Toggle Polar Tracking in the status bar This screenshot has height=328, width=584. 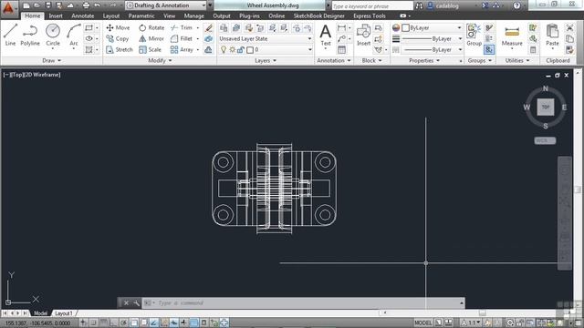(x=124, y=323)
